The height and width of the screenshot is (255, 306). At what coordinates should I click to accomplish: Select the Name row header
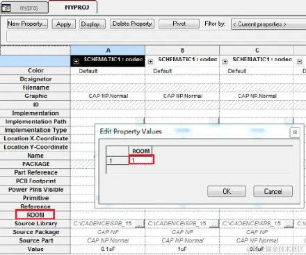click(x=35, y=156)
